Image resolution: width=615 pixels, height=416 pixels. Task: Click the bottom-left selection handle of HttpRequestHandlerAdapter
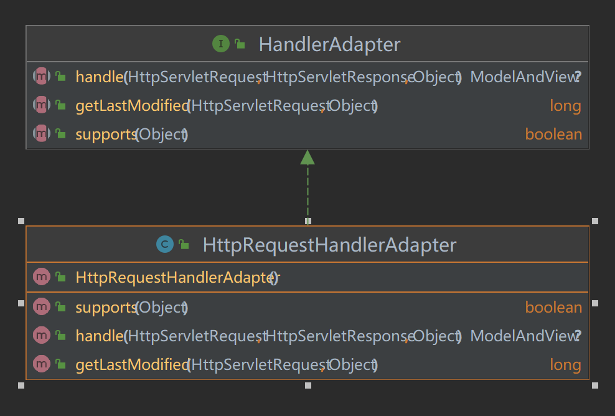[21, 385]
